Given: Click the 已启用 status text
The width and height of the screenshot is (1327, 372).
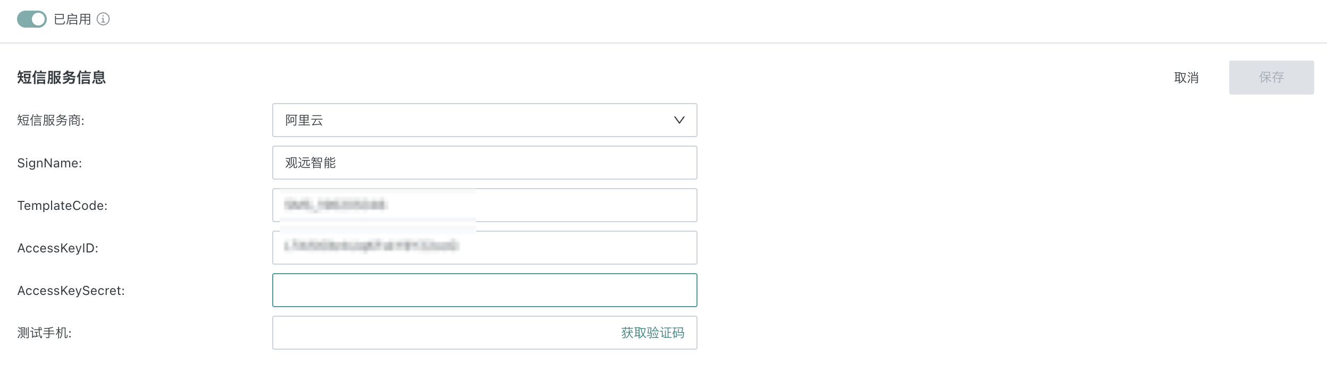Looking at the screenshot, I should click(72, 19).
